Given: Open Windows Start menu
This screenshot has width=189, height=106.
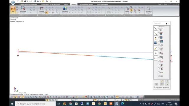Looking at the screenshot, I should 12,104.
